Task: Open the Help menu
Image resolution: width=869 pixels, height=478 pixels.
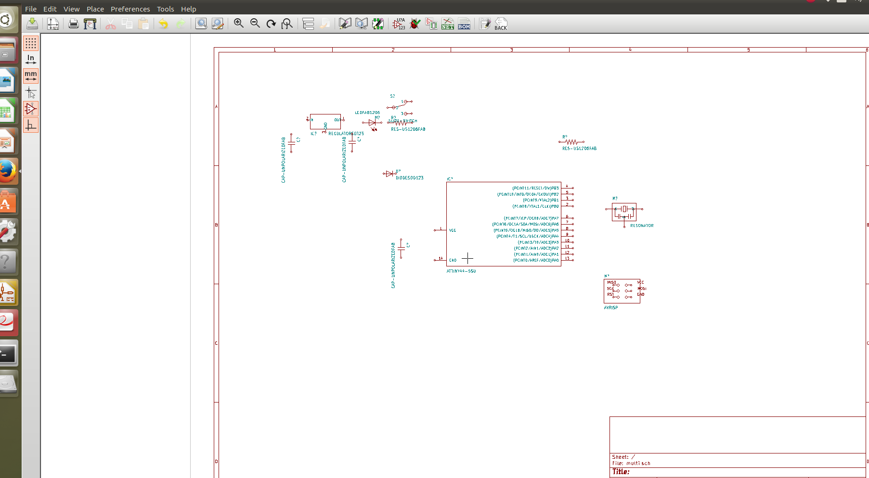Action: pos(189,9)
